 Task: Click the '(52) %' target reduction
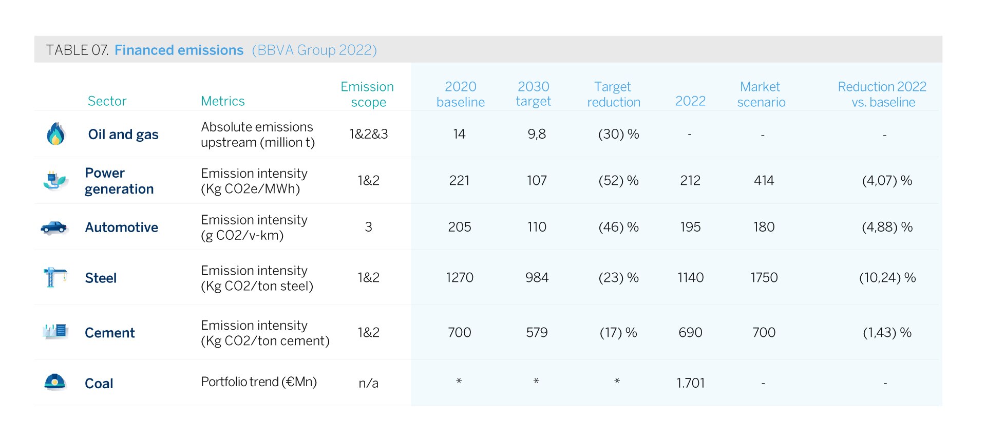pos(619,180)
